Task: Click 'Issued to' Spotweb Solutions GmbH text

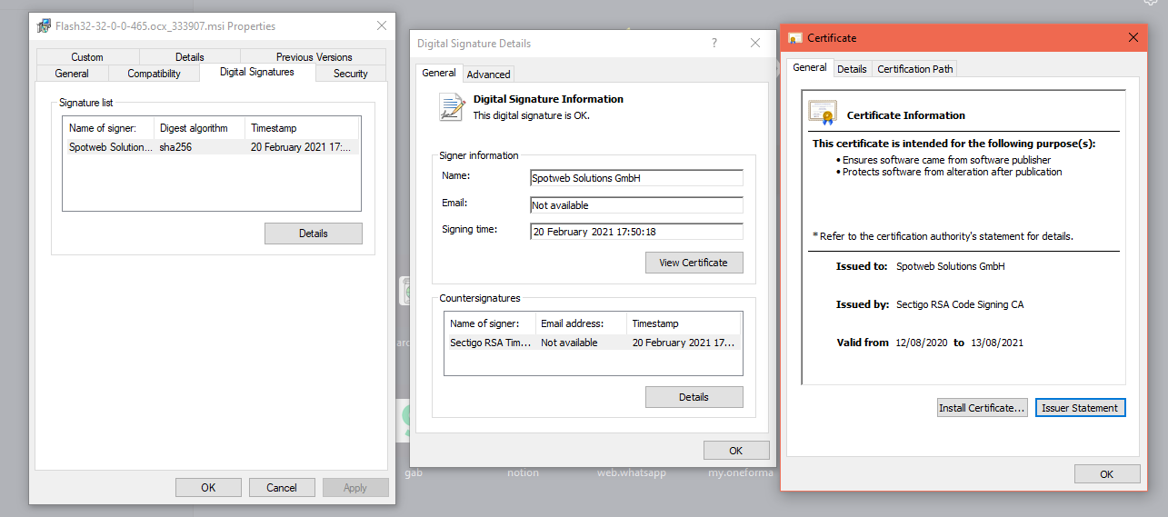Action: point(951,266)
